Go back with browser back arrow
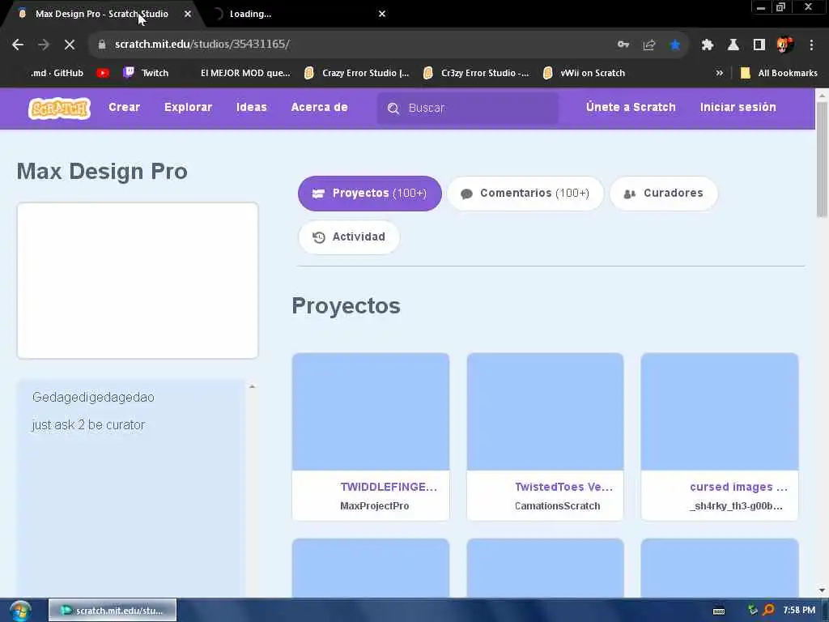 (18, 45)
